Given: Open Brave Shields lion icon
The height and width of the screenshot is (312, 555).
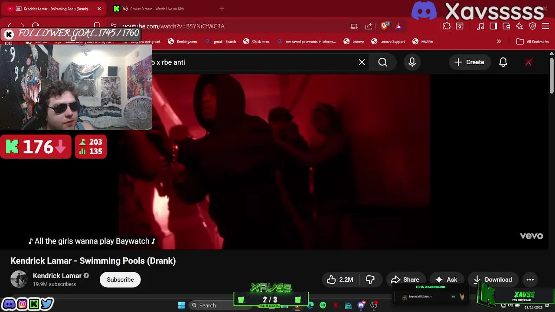Looking at the screenshot, I should [x=384, y=26].
